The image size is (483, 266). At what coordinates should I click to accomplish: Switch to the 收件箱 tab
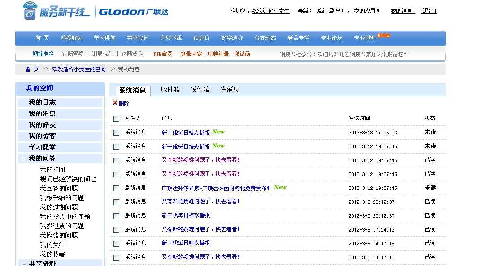171,90
